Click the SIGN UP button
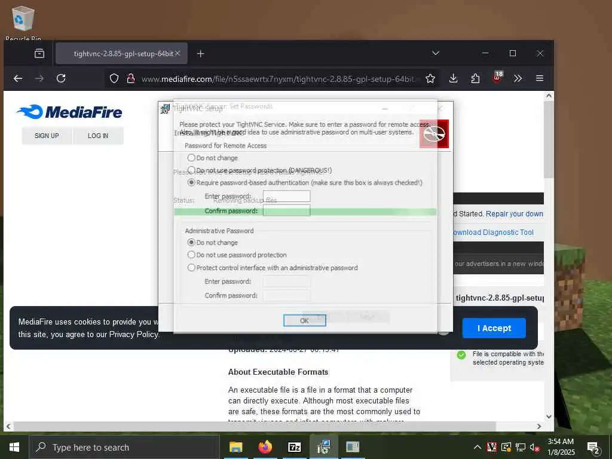The height and width of the screenshot is (459, 612). click(47, 136)
